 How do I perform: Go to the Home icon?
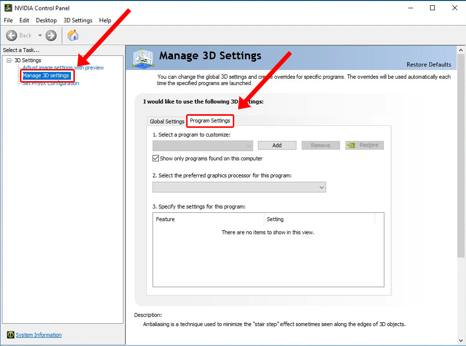[73, 35]
